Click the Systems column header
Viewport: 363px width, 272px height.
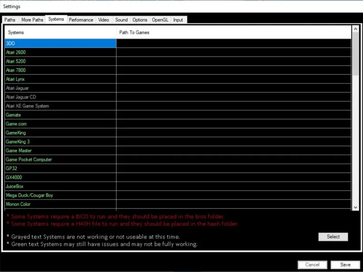[x=60, y=32]
